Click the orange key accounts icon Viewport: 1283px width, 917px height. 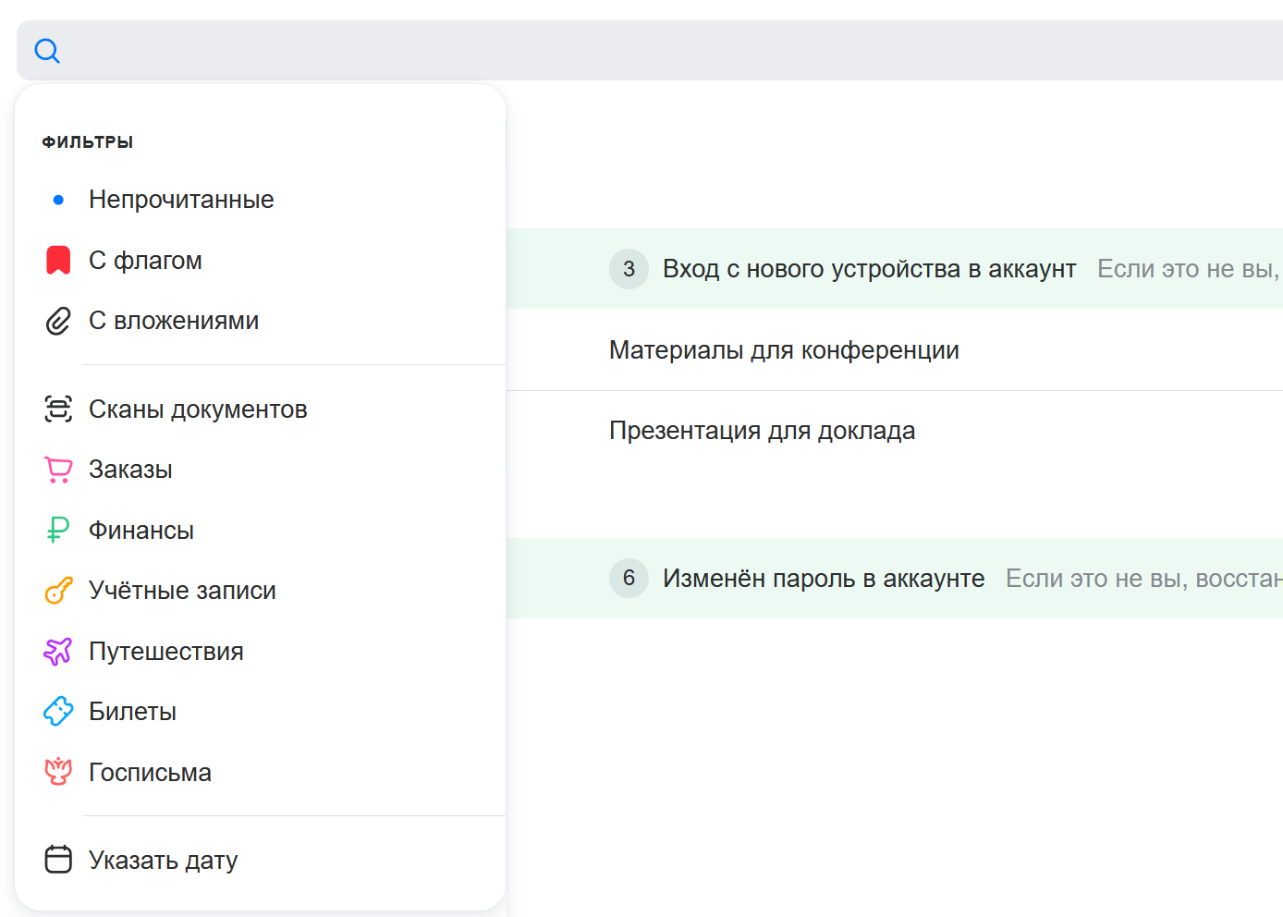58,591
